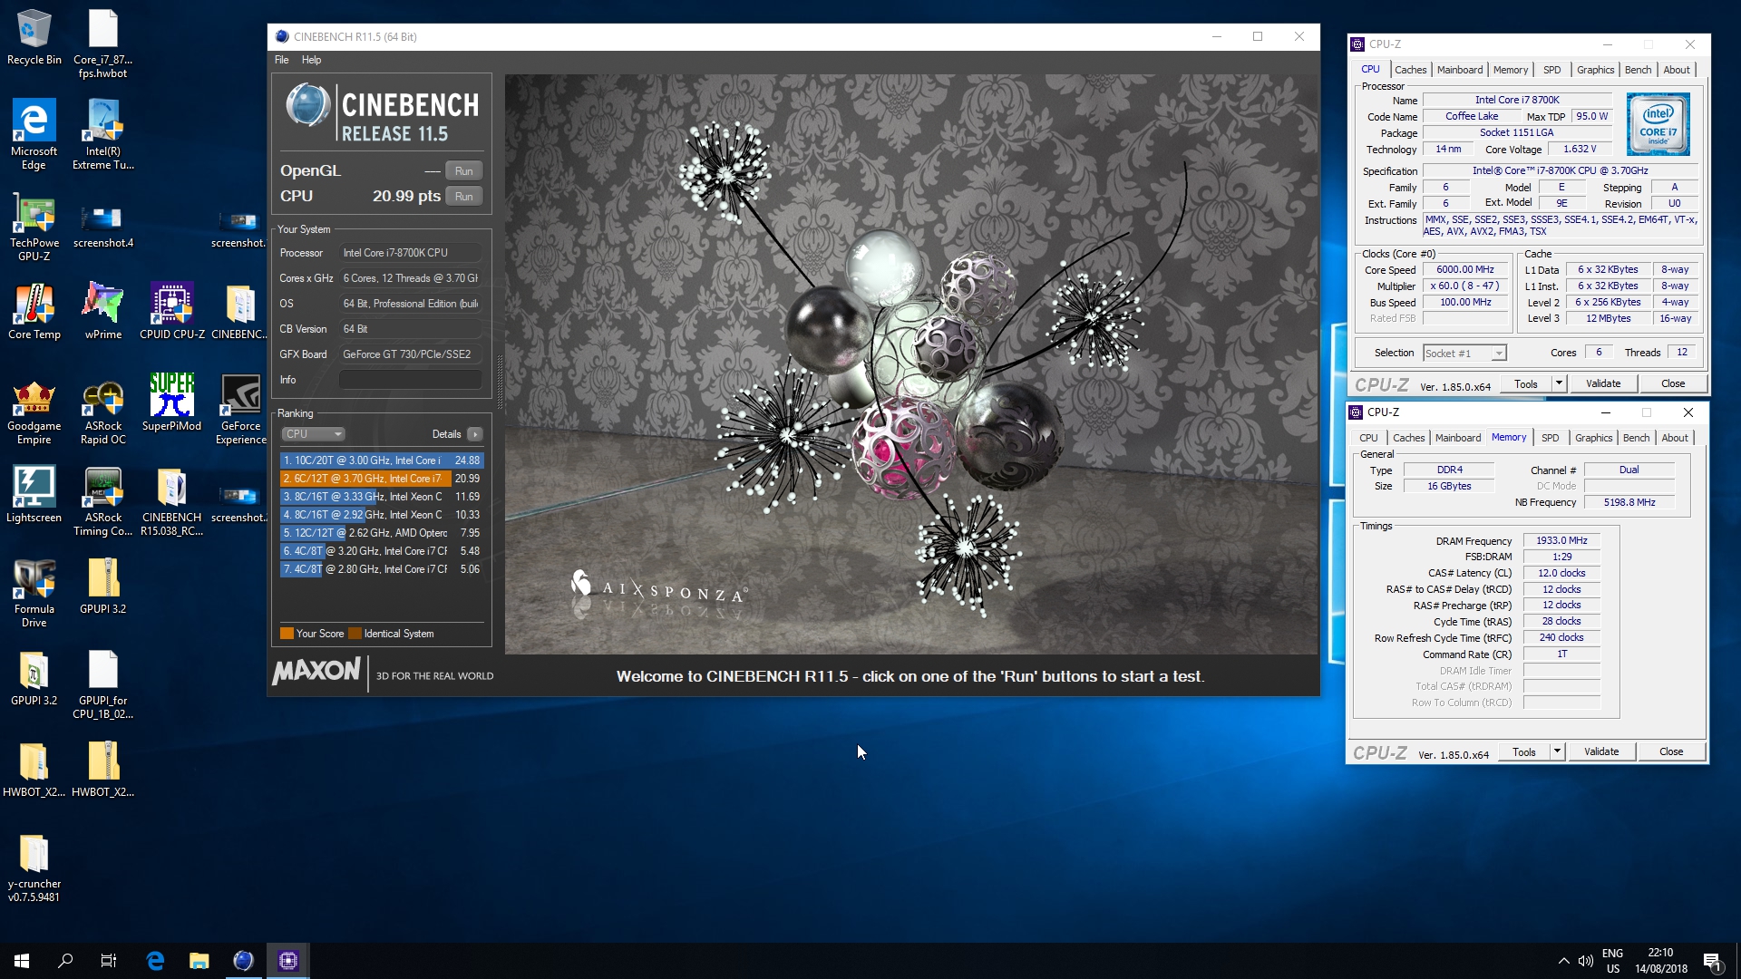1741x979 pixels.
Task: Select ranking row 12C/12T AMD Opteron
Action: [x=382, y=533]
